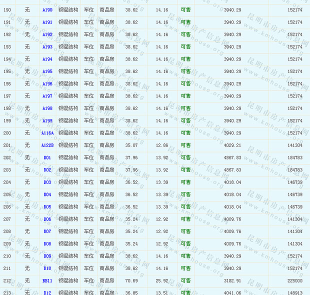View details for unit A197

tap(47, 96)
